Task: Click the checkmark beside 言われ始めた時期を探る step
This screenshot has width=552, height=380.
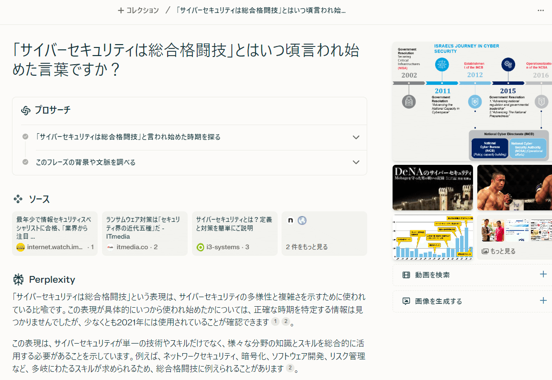Action: pos(25,137)
